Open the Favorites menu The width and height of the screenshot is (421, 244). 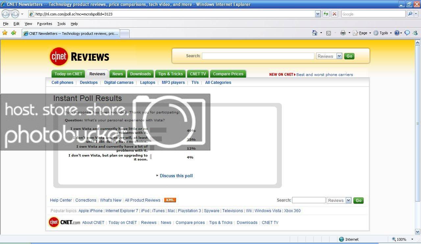pyautogui.click(x=44, y=24)
